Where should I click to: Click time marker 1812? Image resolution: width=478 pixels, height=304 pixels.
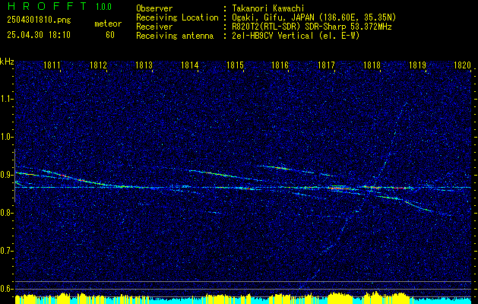[98, 65]
